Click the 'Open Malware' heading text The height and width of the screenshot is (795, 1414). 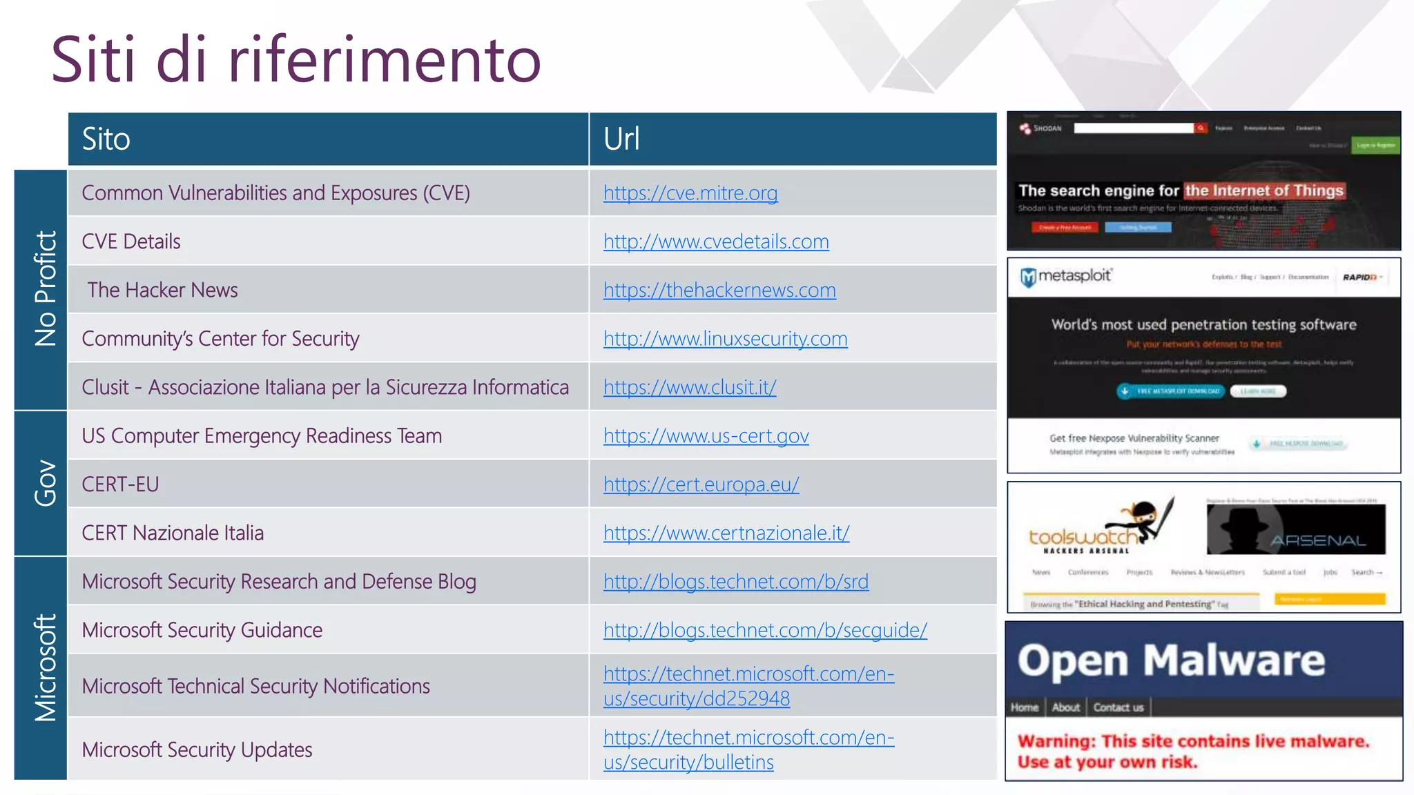coord(1172,661)
